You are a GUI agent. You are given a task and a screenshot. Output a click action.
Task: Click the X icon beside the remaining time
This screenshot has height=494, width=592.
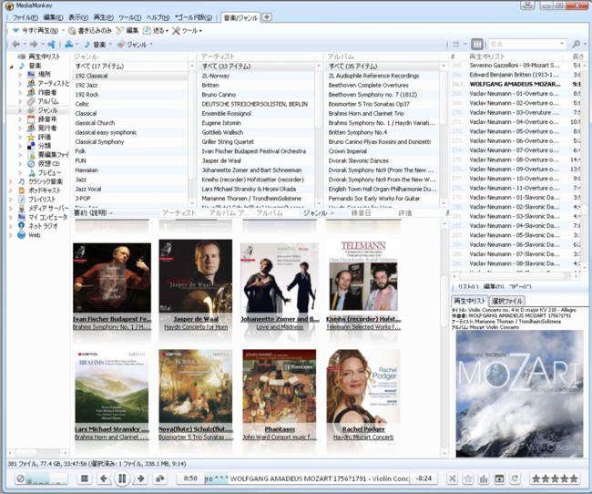[452, 479]
